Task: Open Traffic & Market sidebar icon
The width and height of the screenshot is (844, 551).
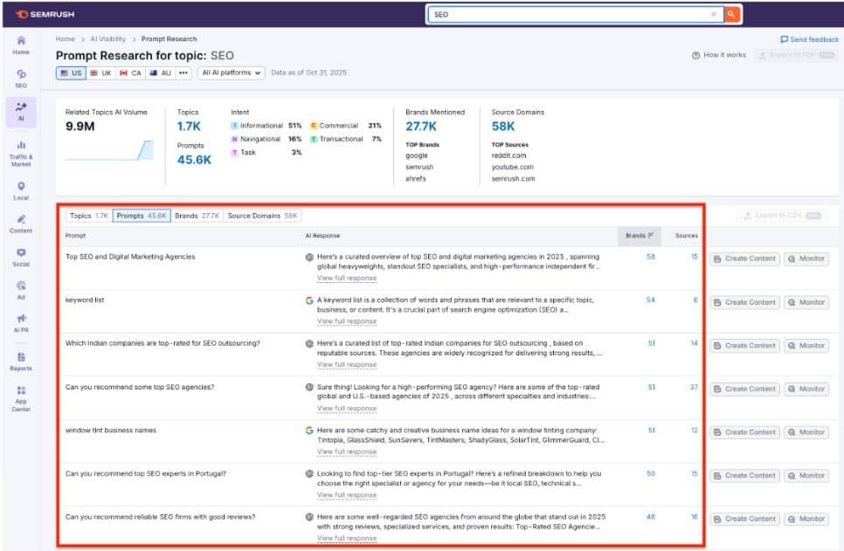Action: tap(21, 154)
